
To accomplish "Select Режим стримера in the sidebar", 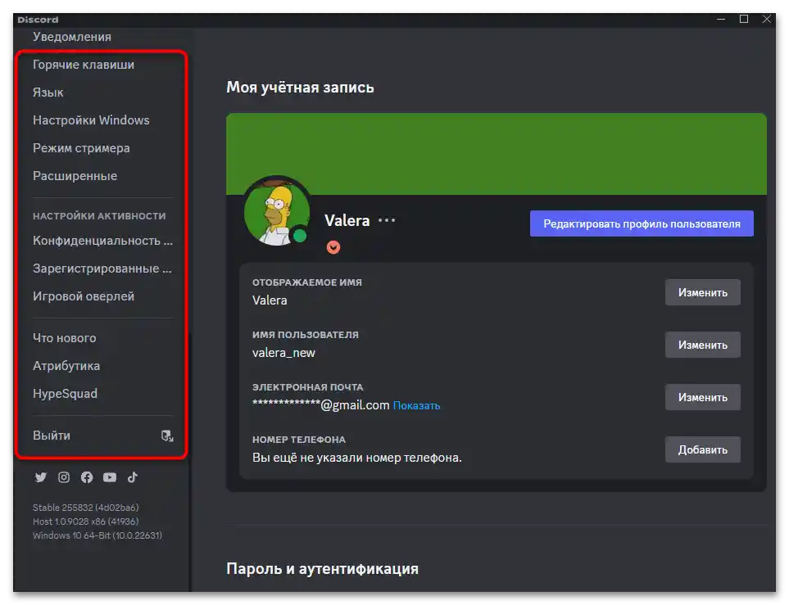I will (x=79, y=147).
